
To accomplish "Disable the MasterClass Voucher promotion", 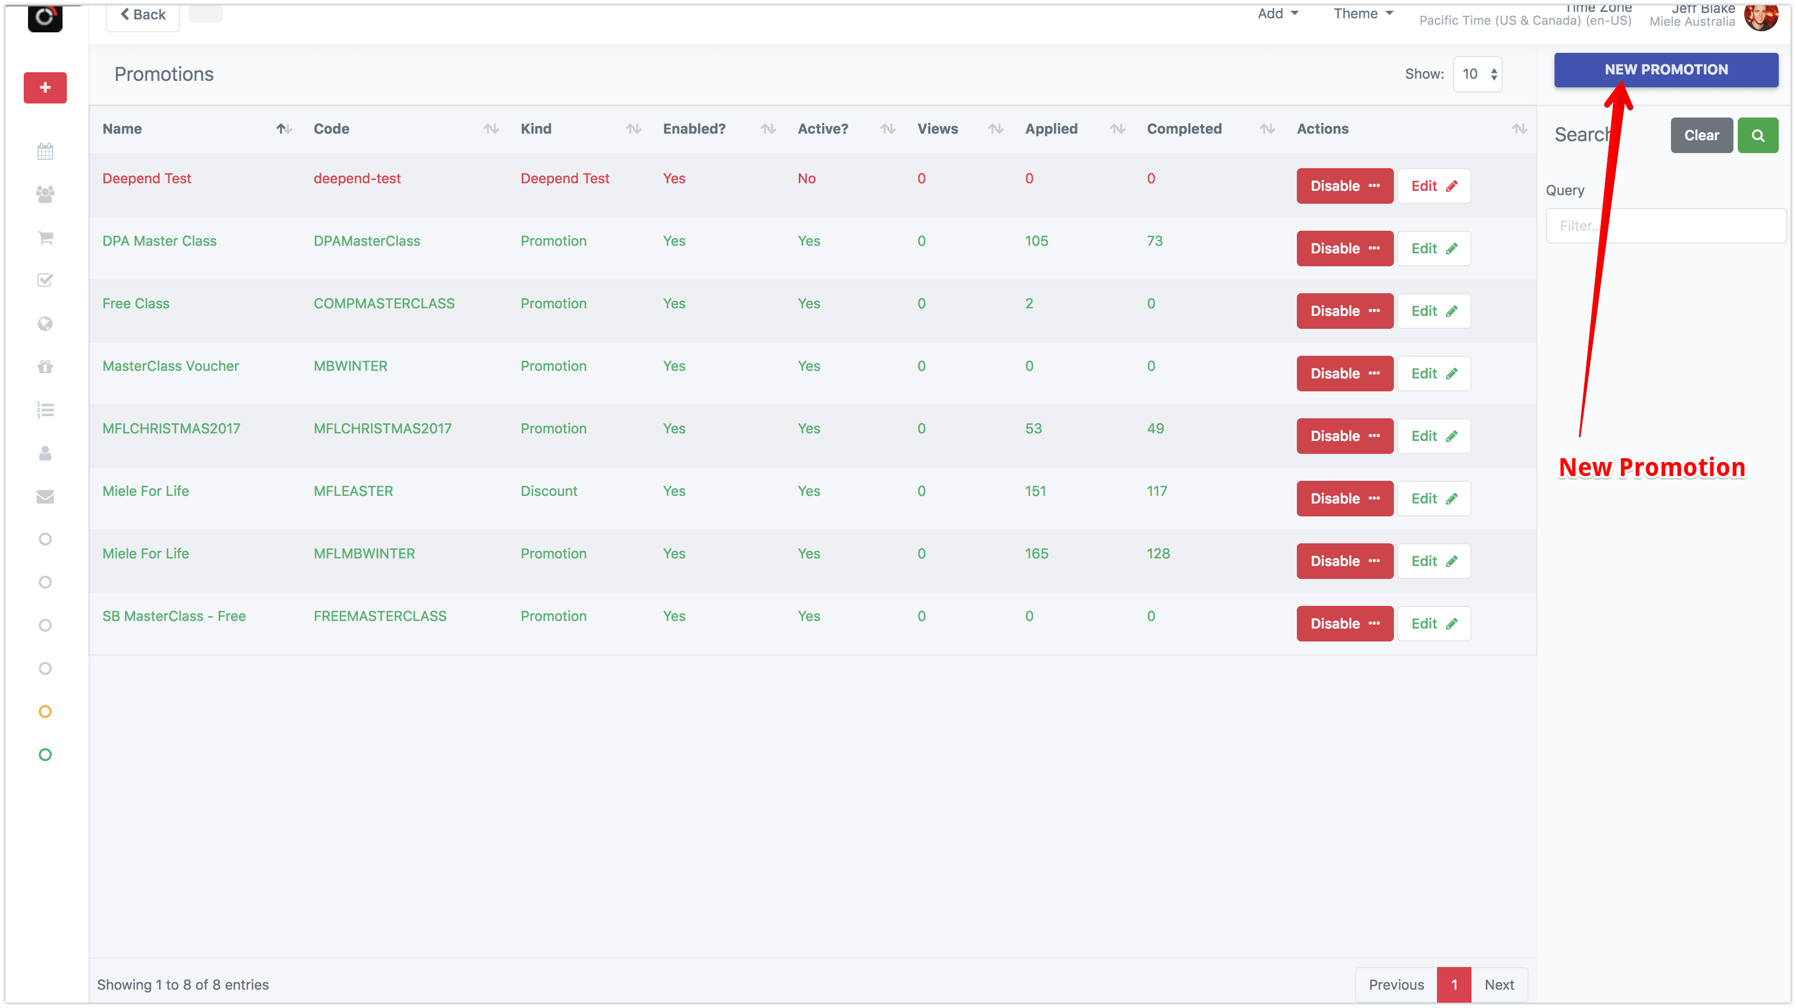I will (1344, 374).
